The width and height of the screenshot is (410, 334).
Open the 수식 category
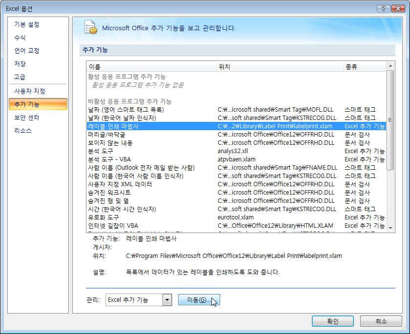(20, 38)
